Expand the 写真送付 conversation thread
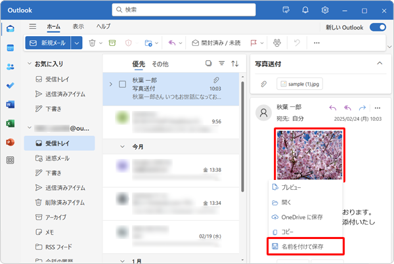Screen dimensions: 394x264 111,84
